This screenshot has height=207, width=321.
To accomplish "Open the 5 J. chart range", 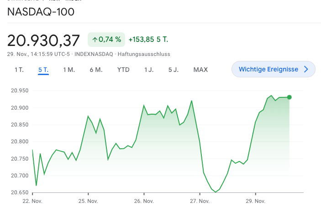I will coord(174,70).
